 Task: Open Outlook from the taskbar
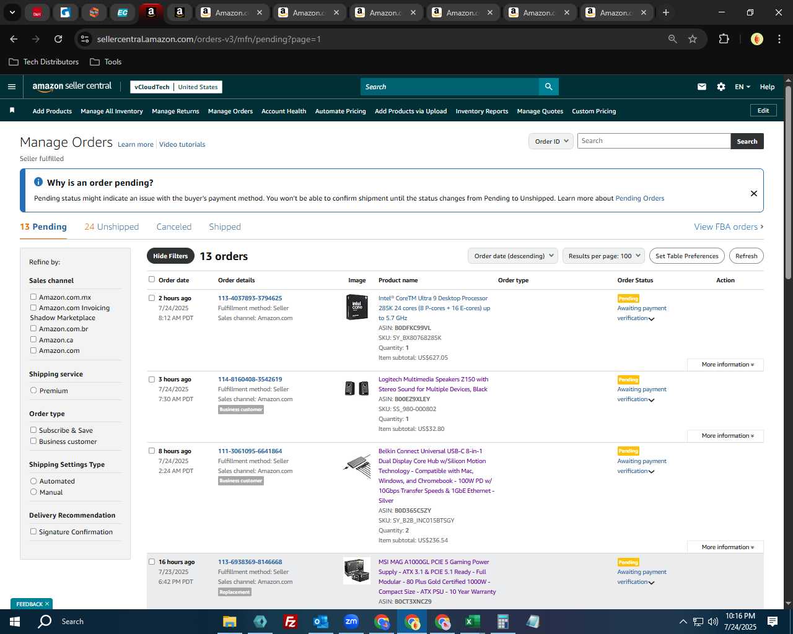(320, 622)
